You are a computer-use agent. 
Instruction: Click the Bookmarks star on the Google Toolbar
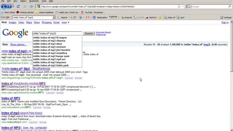click(x=94, y=17)
